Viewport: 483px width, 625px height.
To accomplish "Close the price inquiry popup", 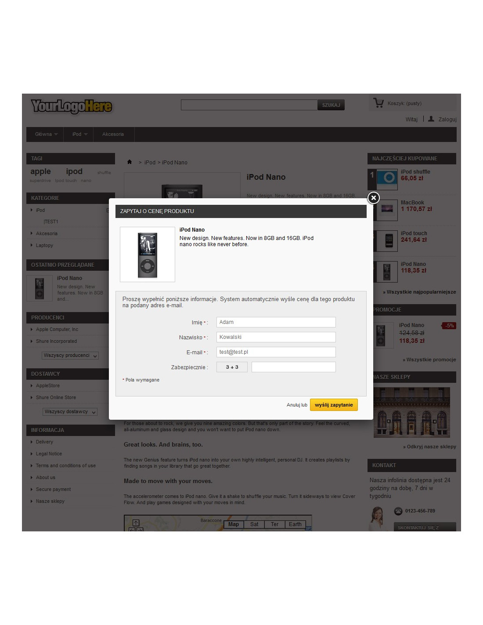I will pos(373,198).
